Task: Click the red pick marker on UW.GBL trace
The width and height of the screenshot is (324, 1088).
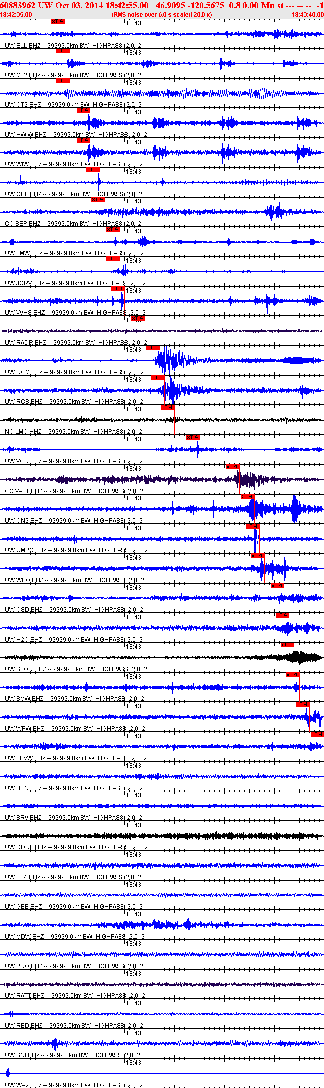Action: point(93,170)
